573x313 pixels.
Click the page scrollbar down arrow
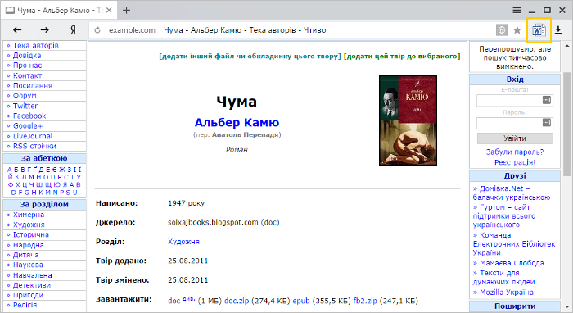tap(566, 306)
